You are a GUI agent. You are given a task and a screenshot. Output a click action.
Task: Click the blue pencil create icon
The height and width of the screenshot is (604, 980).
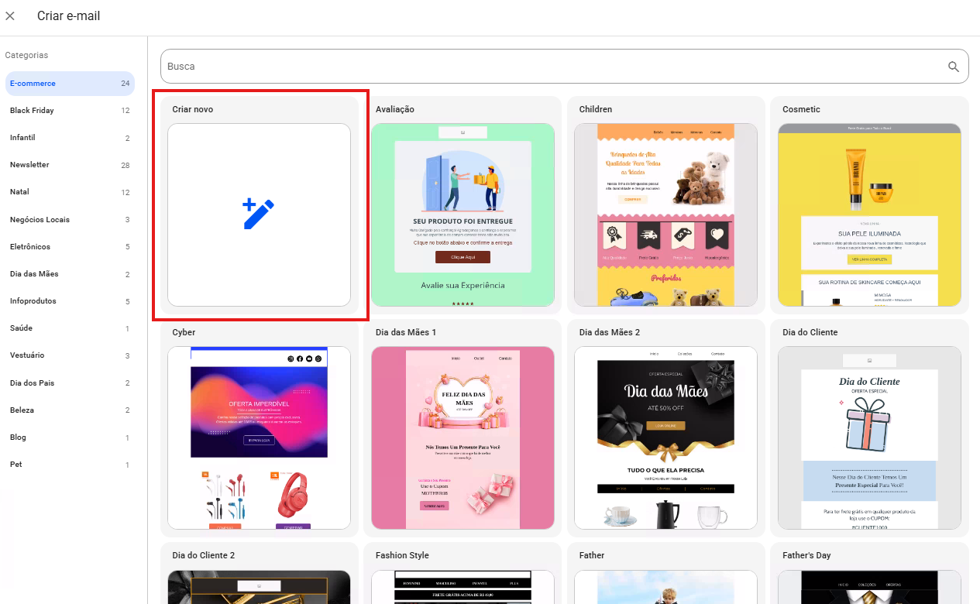coord(259,214)
